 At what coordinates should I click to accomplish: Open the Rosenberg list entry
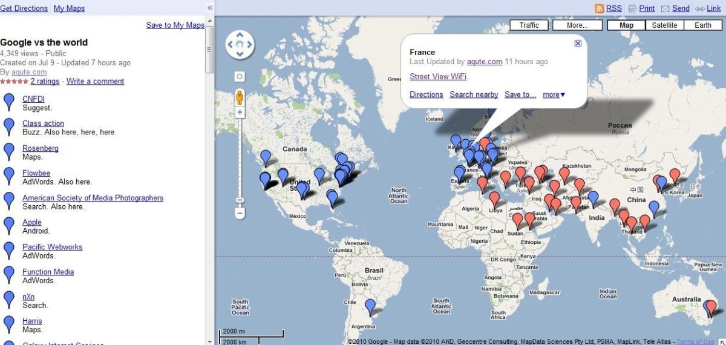tap(41, 148)
